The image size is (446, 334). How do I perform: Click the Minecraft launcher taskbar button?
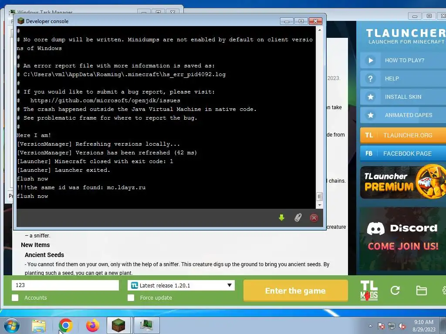click(118, 325)
